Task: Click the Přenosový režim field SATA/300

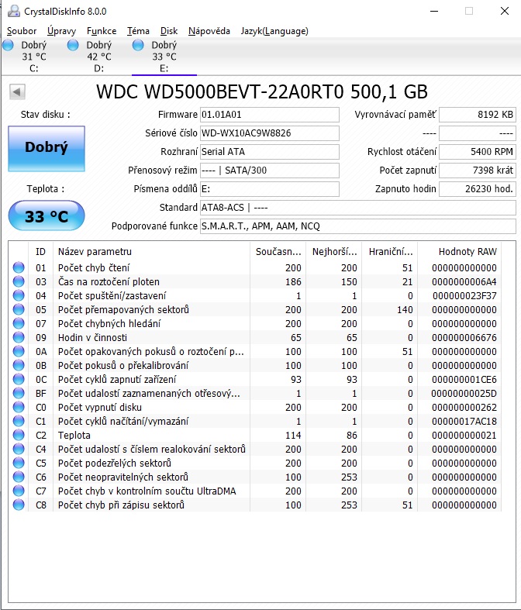Action: 270,171
